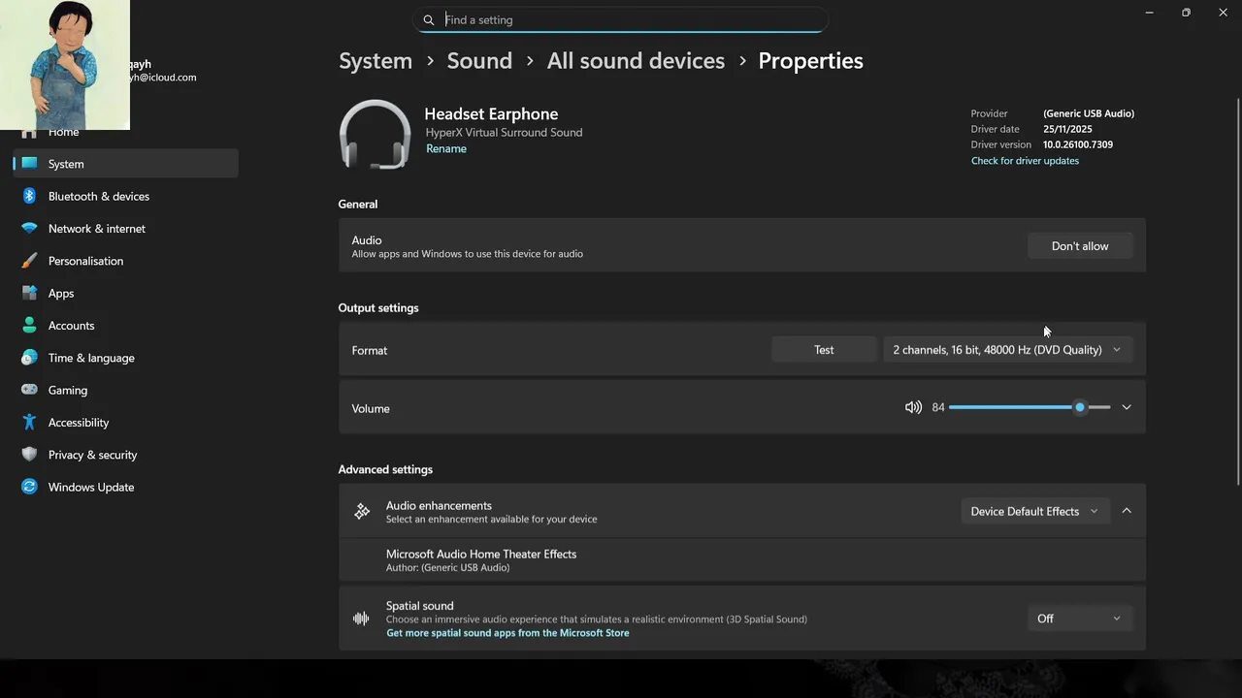Open Gaming in the sidebar
The width and height of the screenshot is (1242, 698).
(x=68, y=390)
